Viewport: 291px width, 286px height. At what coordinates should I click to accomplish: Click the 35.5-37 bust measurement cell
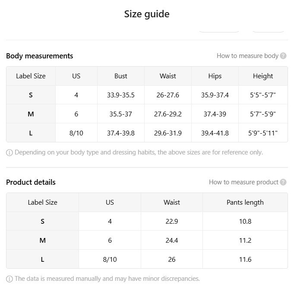click(x=121, y=114)
